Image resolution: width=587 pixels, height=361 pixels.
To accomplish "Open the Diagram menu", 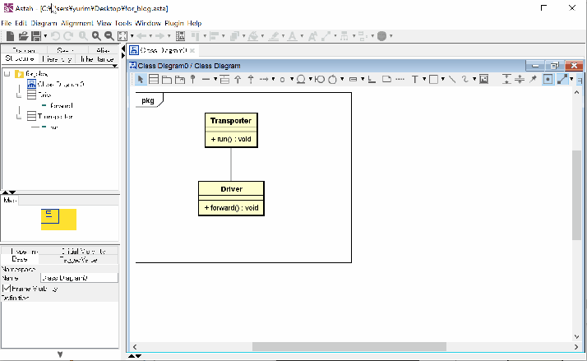I will (44, 23).
